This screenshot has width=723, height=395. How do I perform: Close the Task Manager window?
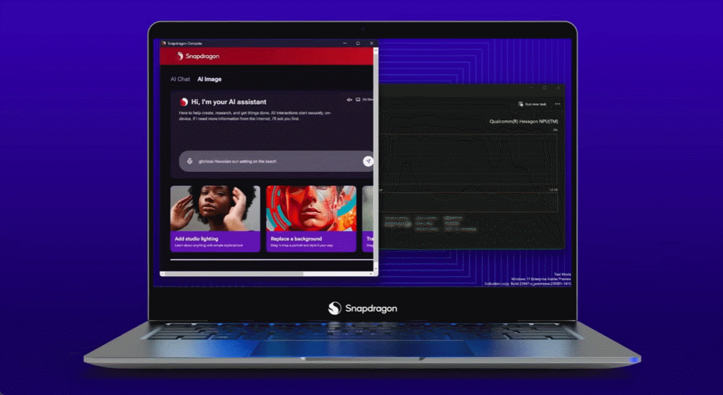click(x=558, y=88)
